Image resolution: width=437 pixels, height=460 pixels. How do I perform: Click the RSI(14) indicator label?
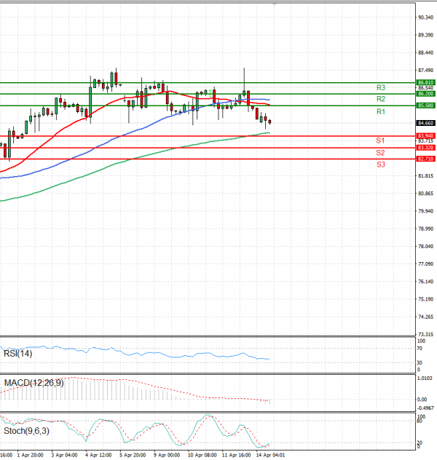18,354
